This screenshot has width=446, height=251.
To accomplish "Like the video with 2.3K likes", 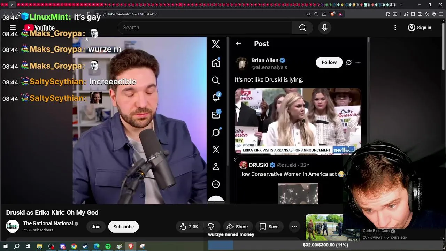I will tap(189, 227).
